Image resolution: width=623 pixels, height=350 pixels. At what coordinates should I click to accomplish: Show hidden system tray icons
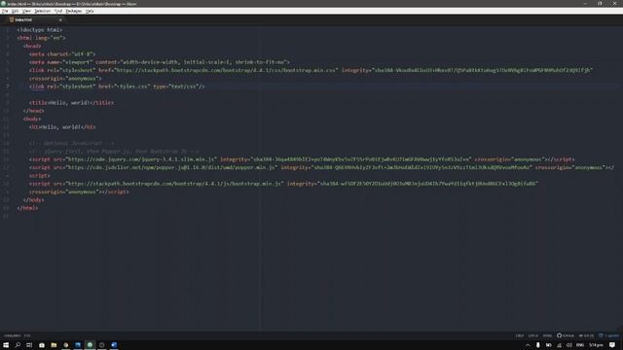[x=528, y=345]
